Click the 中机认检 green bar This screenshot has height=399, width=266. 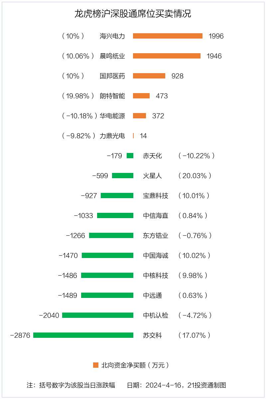(x=98, y=315)
